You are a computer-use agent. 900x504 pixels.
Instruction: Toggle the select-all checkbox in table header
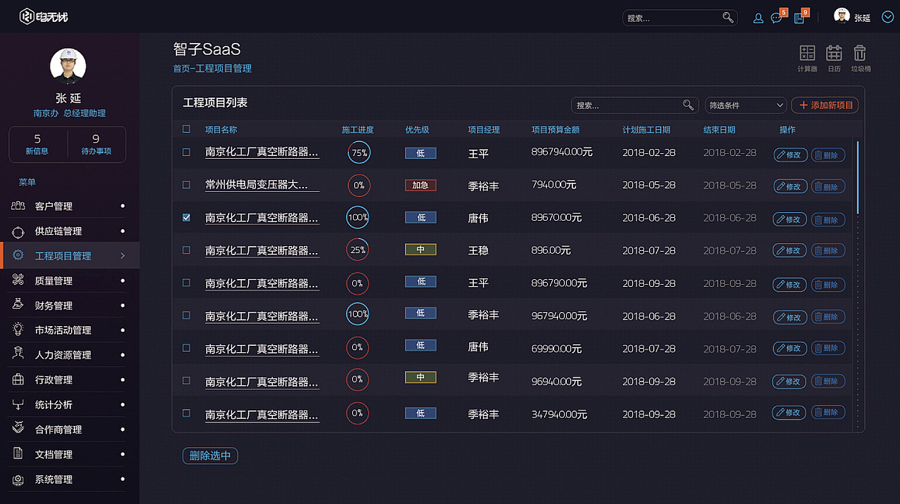click(x=186, y=129)
